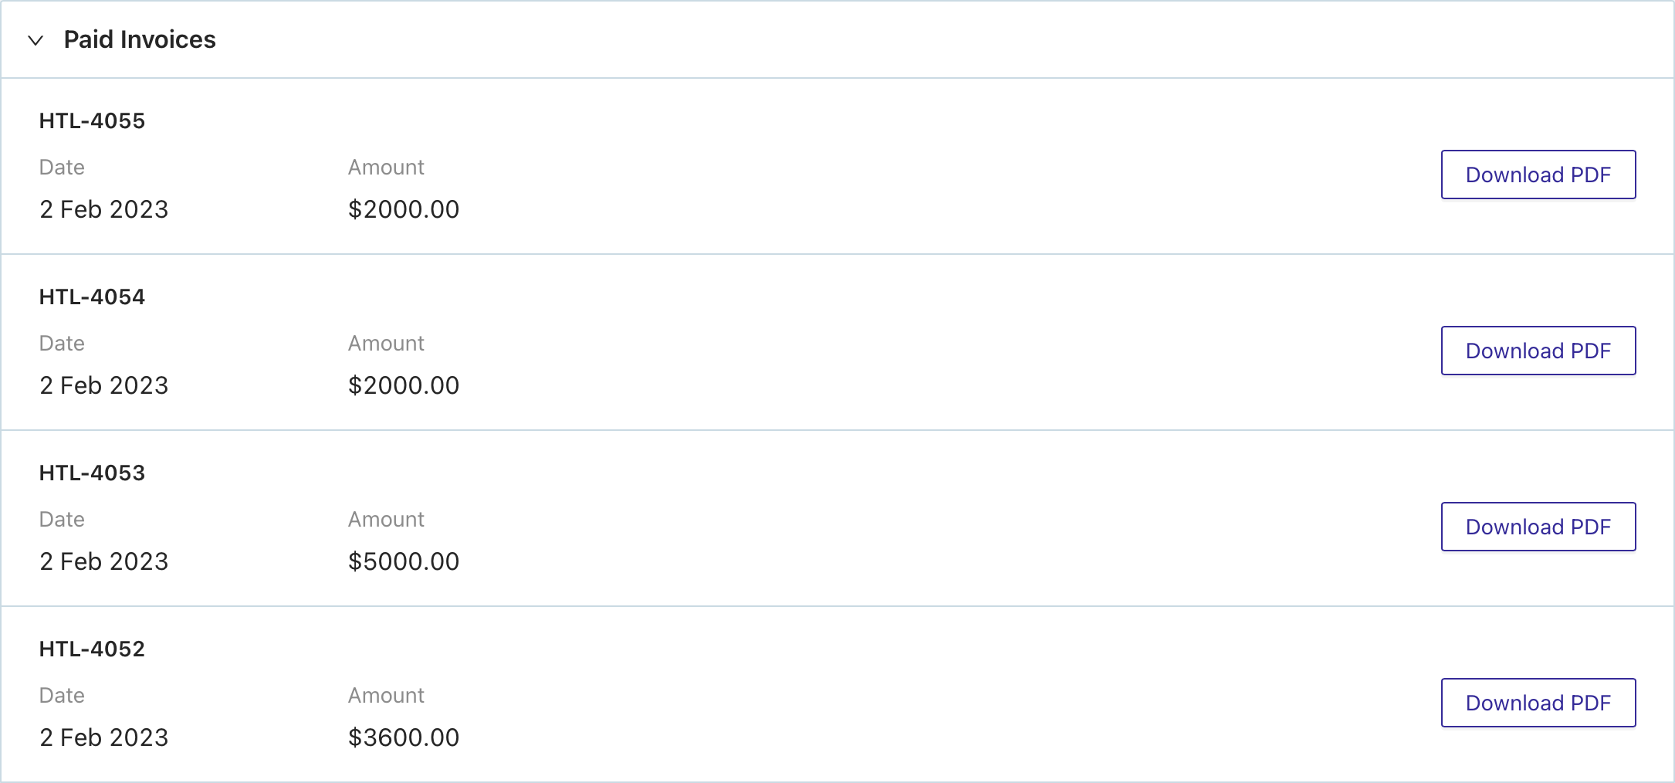Click the date value of invoice HTL-4053

coord(104,561)
